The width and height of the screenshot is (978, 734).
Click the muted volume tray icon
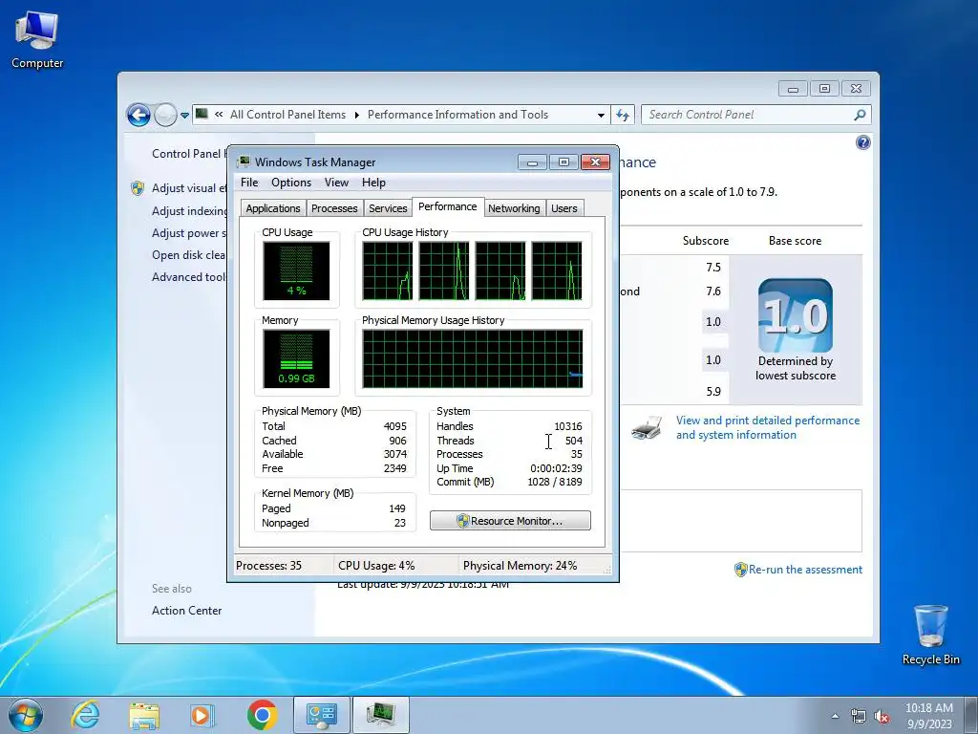coord(882,717)
